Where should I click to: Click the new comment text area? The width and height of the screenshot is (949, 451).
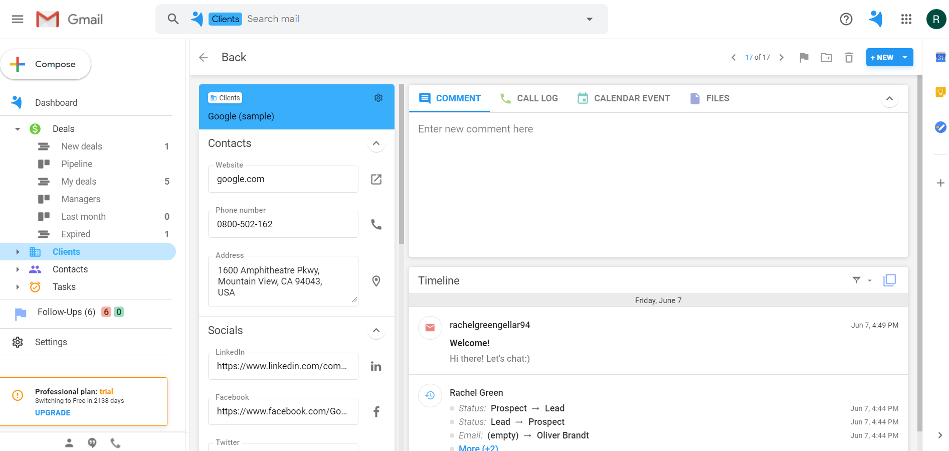(658, 185)
